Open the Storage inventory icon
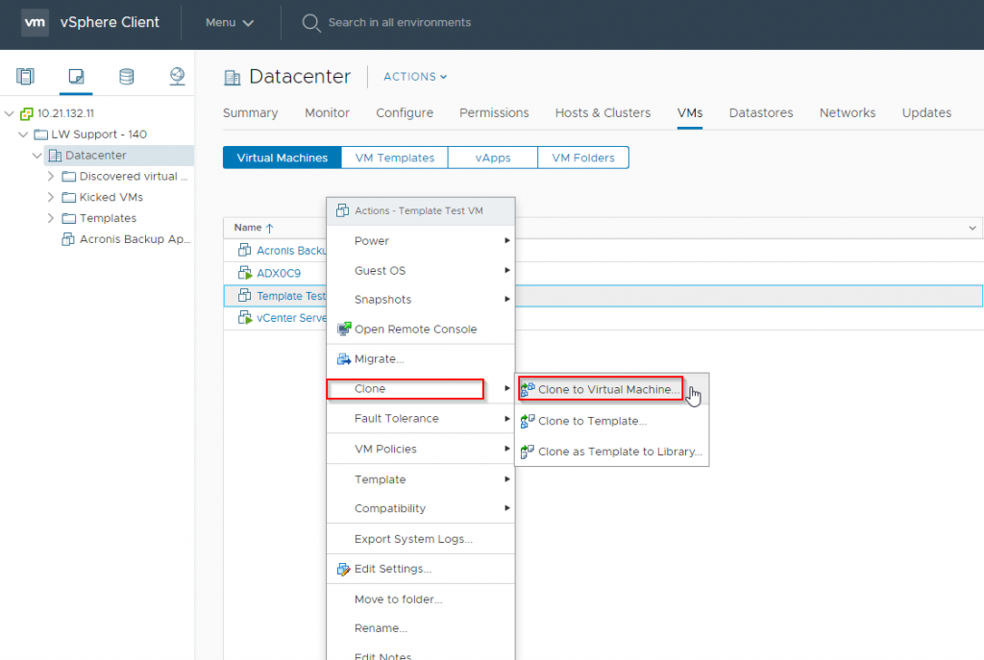 pos(126,77)
